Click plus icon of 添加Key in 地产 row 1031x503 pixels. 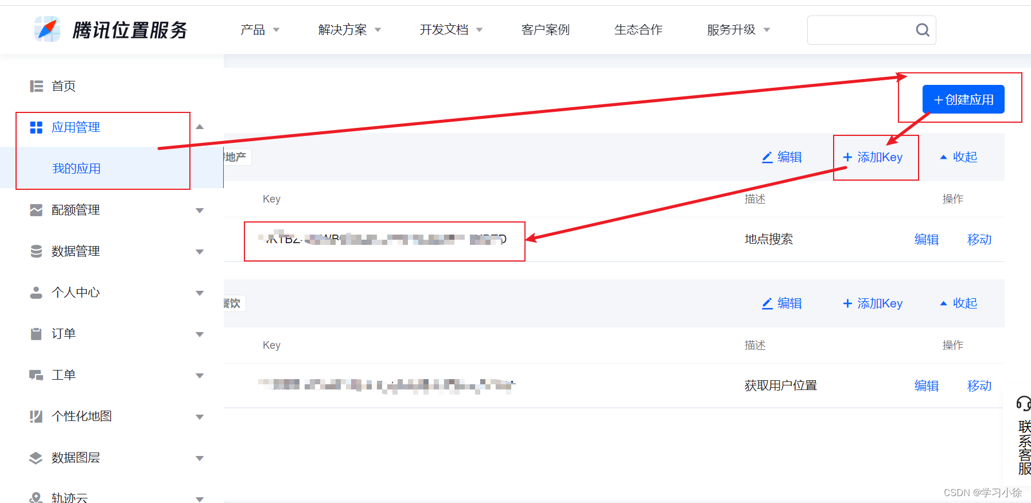point(847,157)
